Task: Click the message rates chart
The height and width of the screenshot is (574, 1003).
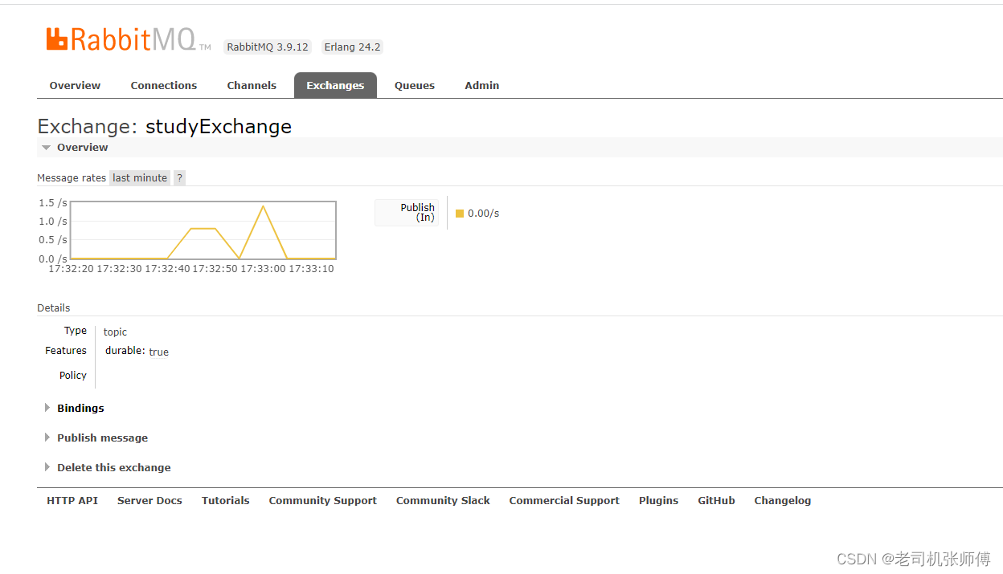Action: point(203,230)
